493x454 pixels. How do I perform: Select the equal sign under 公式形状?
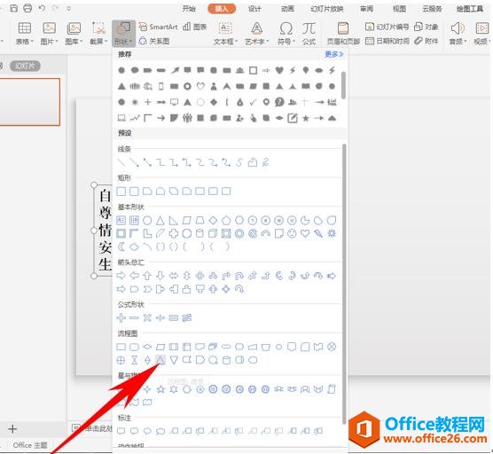(x=174, y=317)
